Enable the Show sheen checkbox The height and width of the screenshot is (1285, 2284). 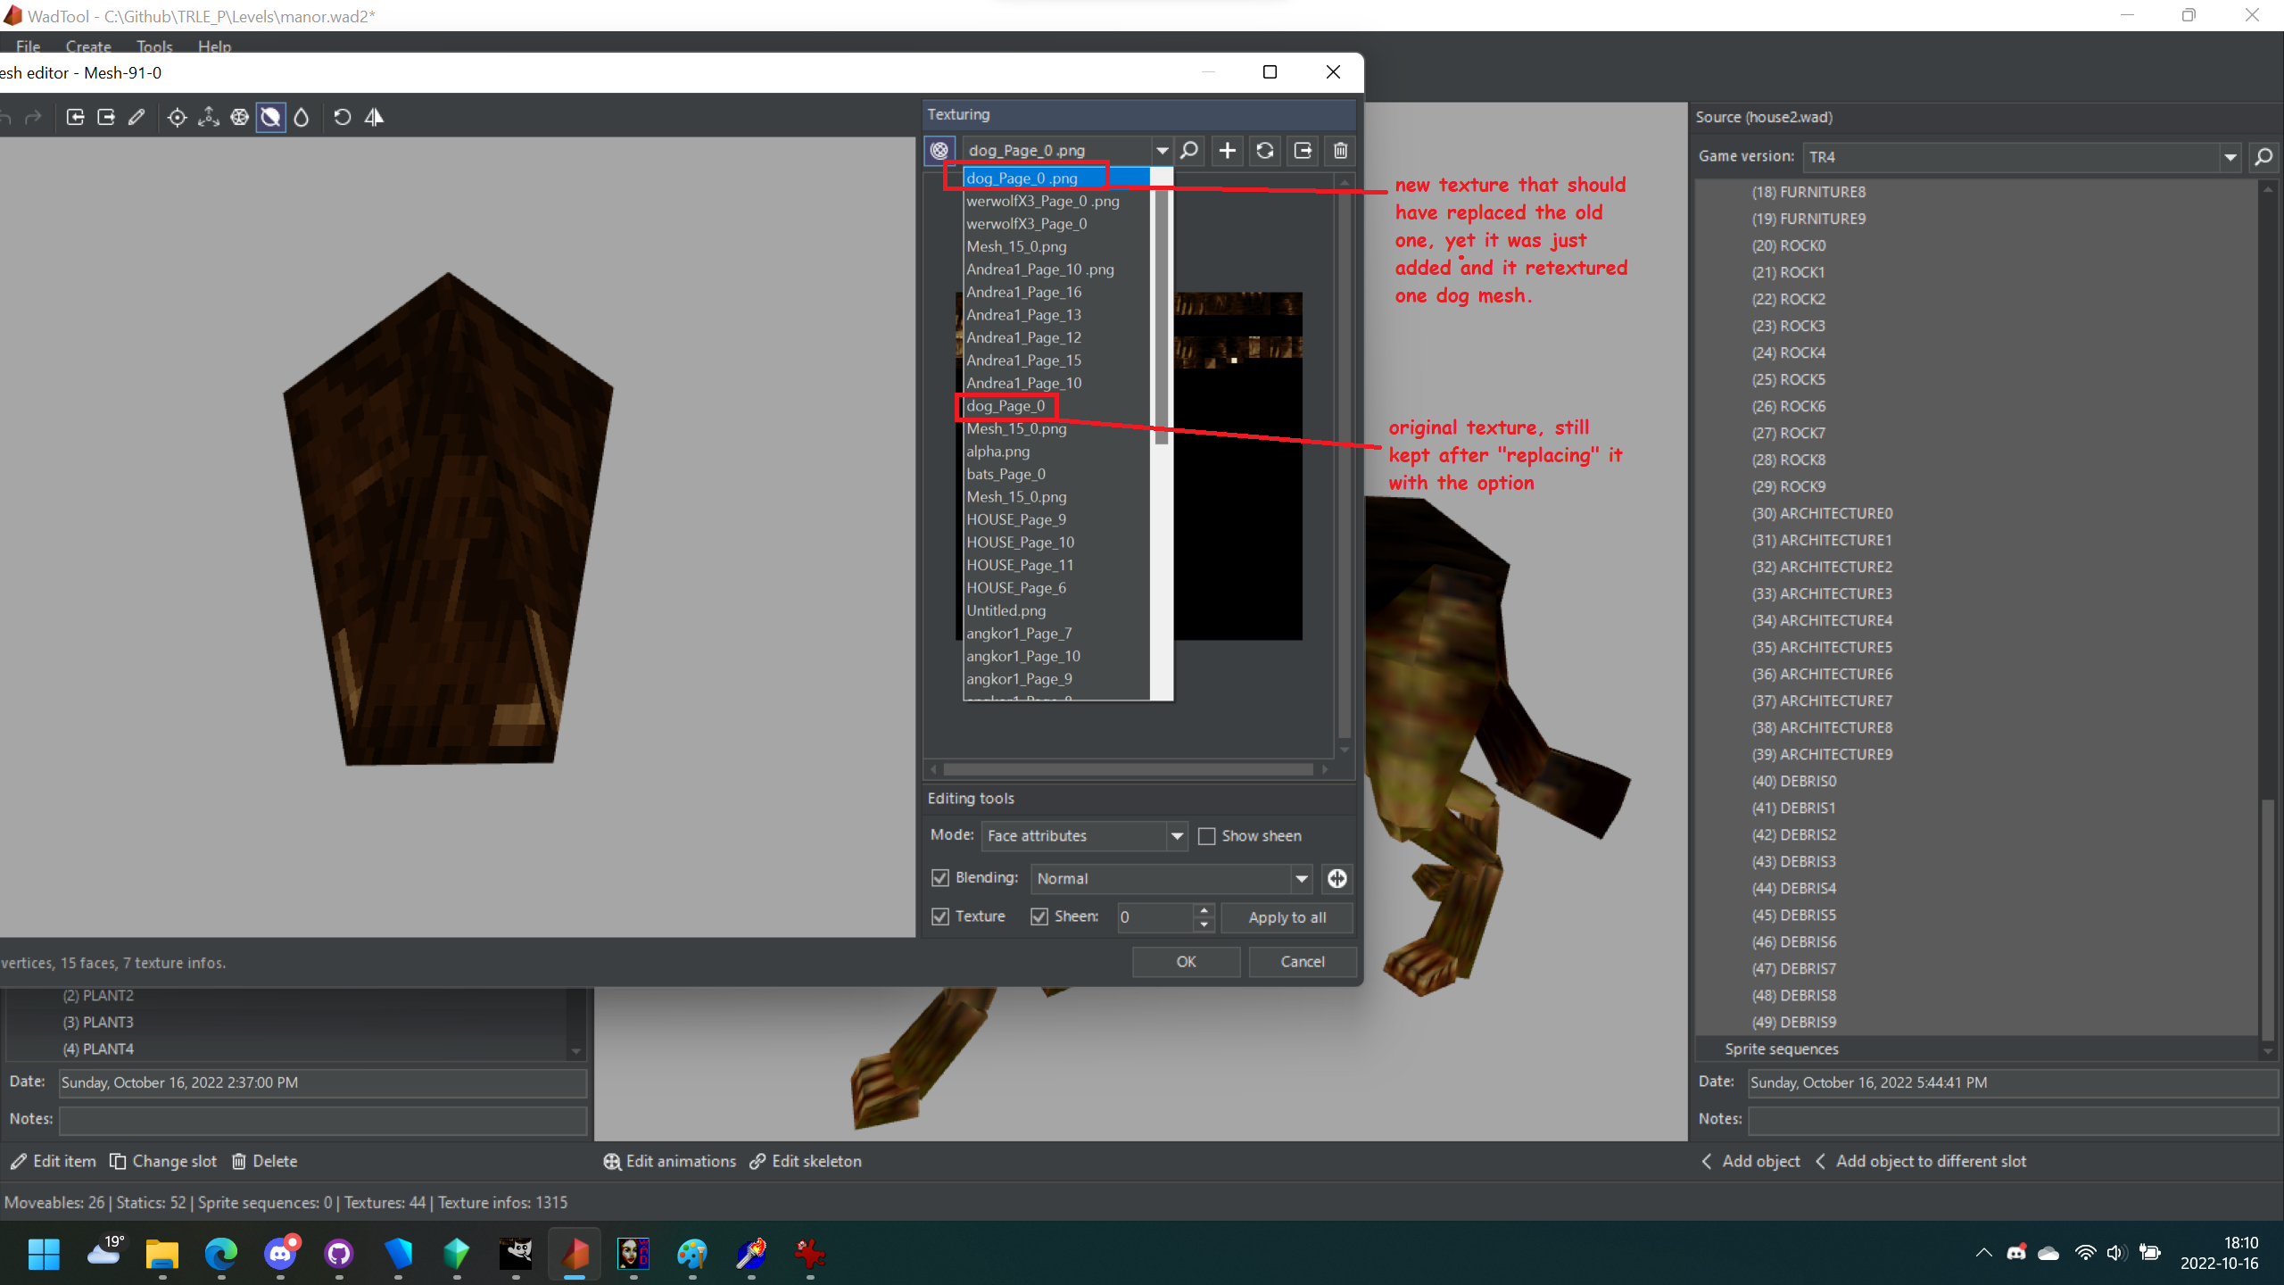coord(1207,835)
